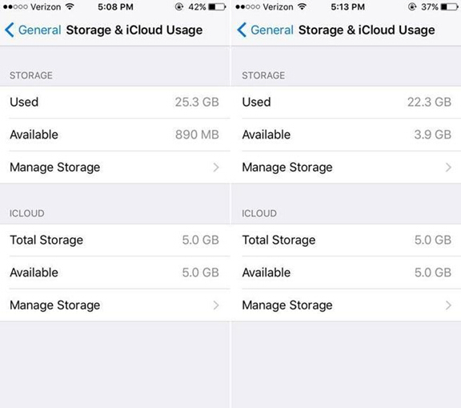461x408 pixels.
Task: Tap the rotation lock icon beside 37%
Action: (x=412, y=6)
